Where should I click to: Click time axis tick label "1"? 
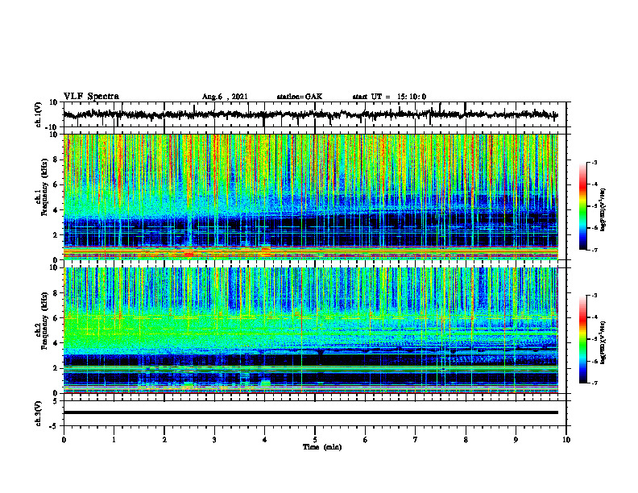coord(114,440)
